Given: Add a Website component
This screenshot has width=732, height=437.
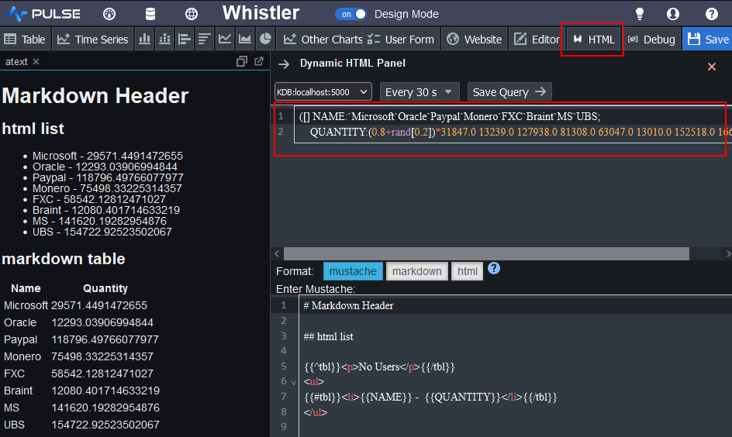Looking at the screenshot, I should 474,40.
